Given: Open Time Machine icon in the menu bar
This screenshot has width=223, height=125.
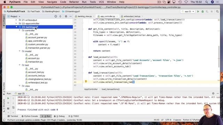Looking at the screenshot, I should pos(180,2).
